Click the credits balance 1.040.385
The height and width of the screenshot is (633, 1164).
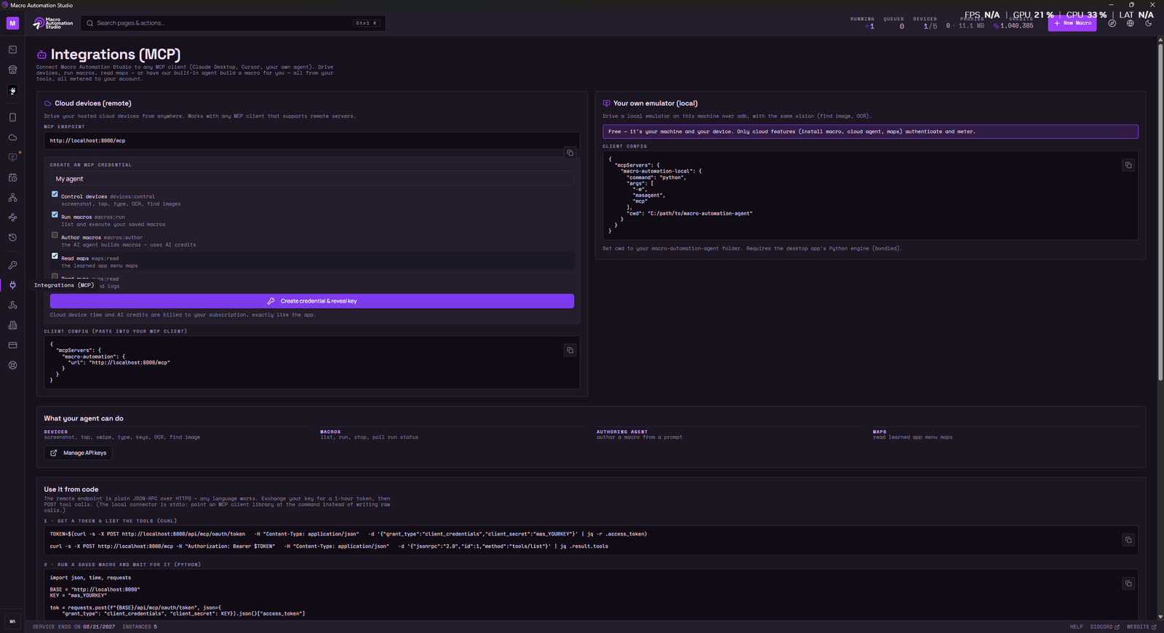coord(1013,26)
